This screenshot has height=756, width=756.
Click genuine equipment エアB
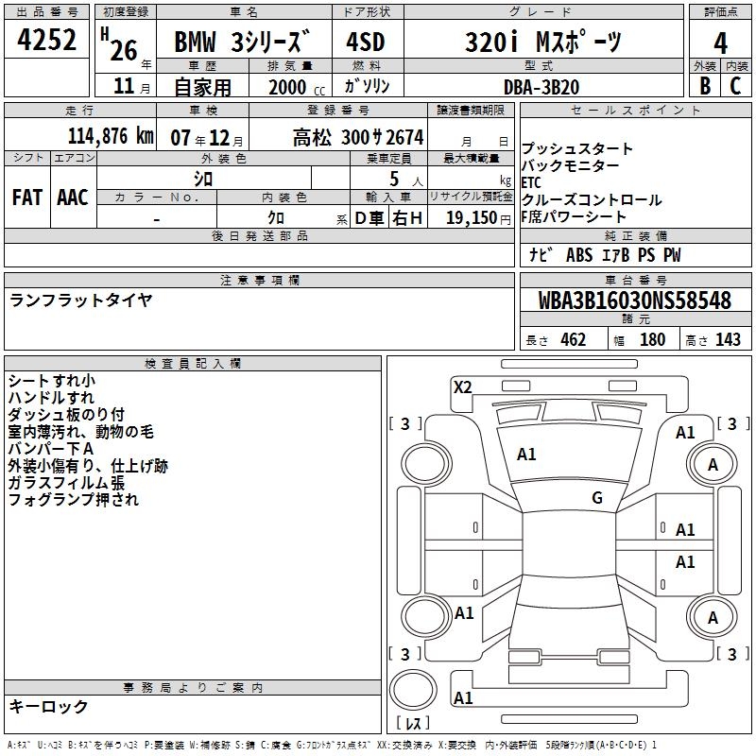pos(616,254)
